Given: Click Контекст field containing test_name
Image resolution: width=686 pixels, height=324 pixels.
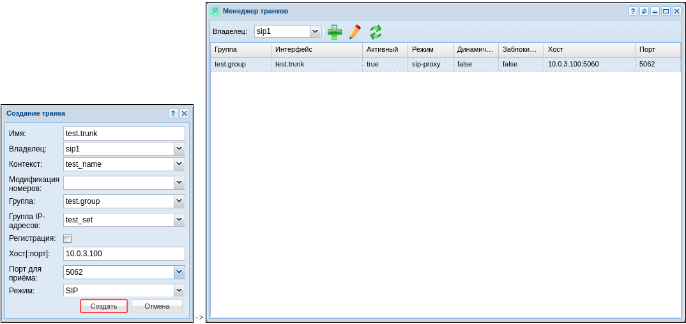Looking at the screenshot, I should tap(119, 165).
